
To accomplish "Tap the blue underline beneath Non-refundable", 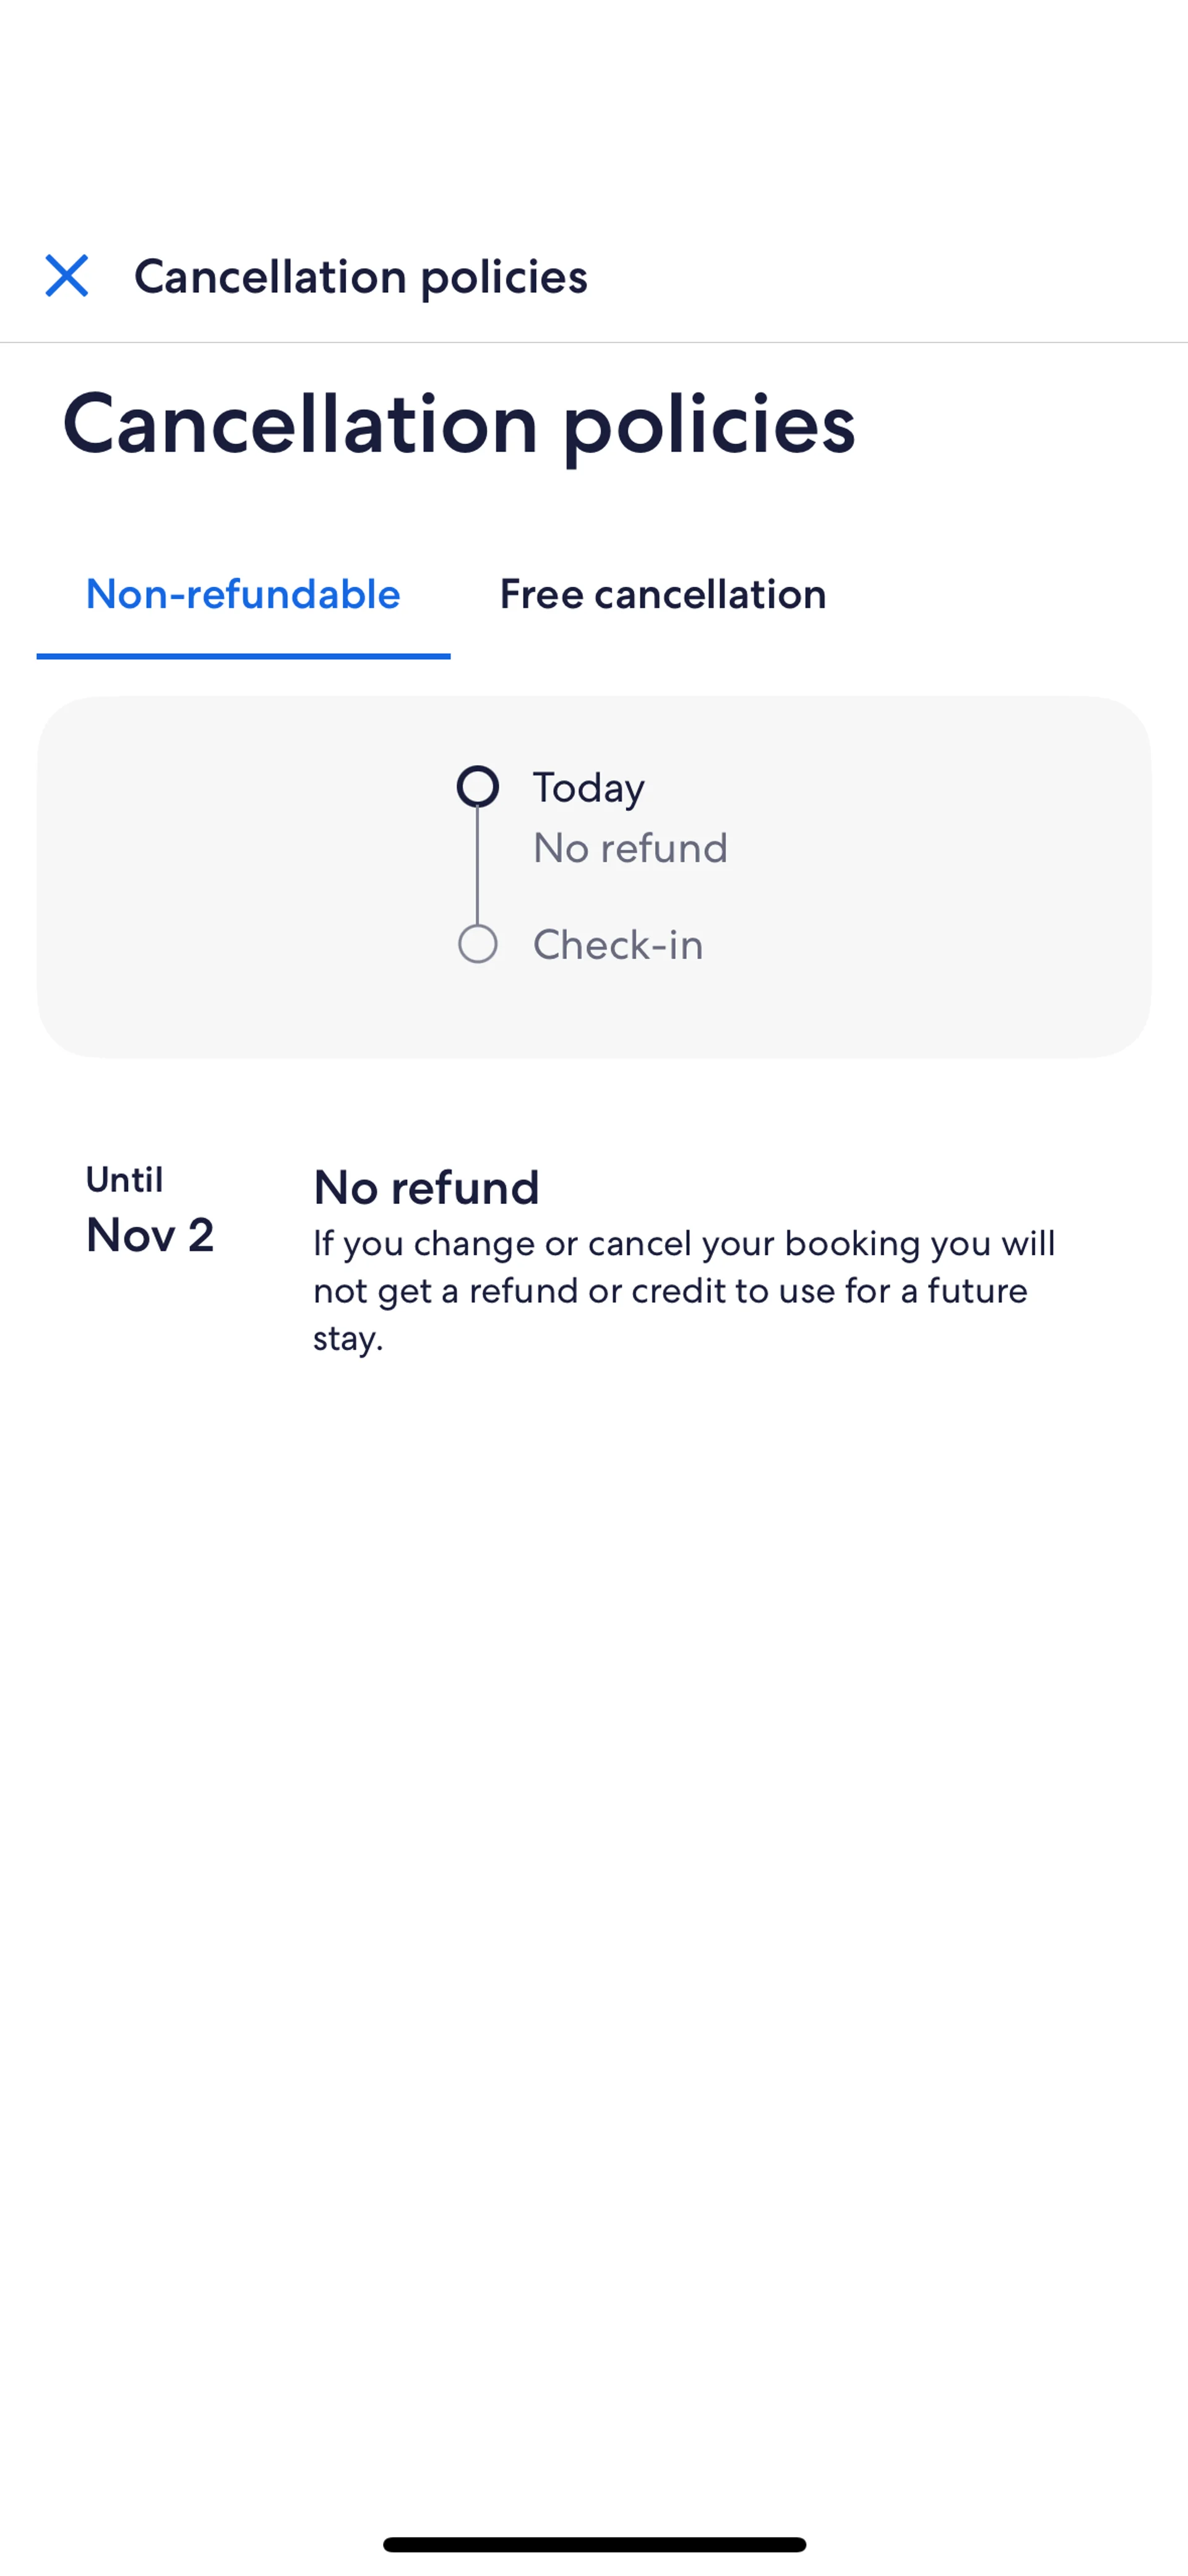I will [x=243, y=655].
